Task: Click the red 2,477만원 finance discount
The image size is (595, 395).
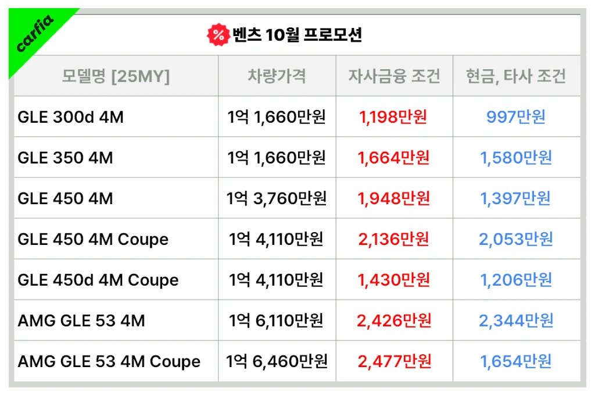Action: click(395, 361)
